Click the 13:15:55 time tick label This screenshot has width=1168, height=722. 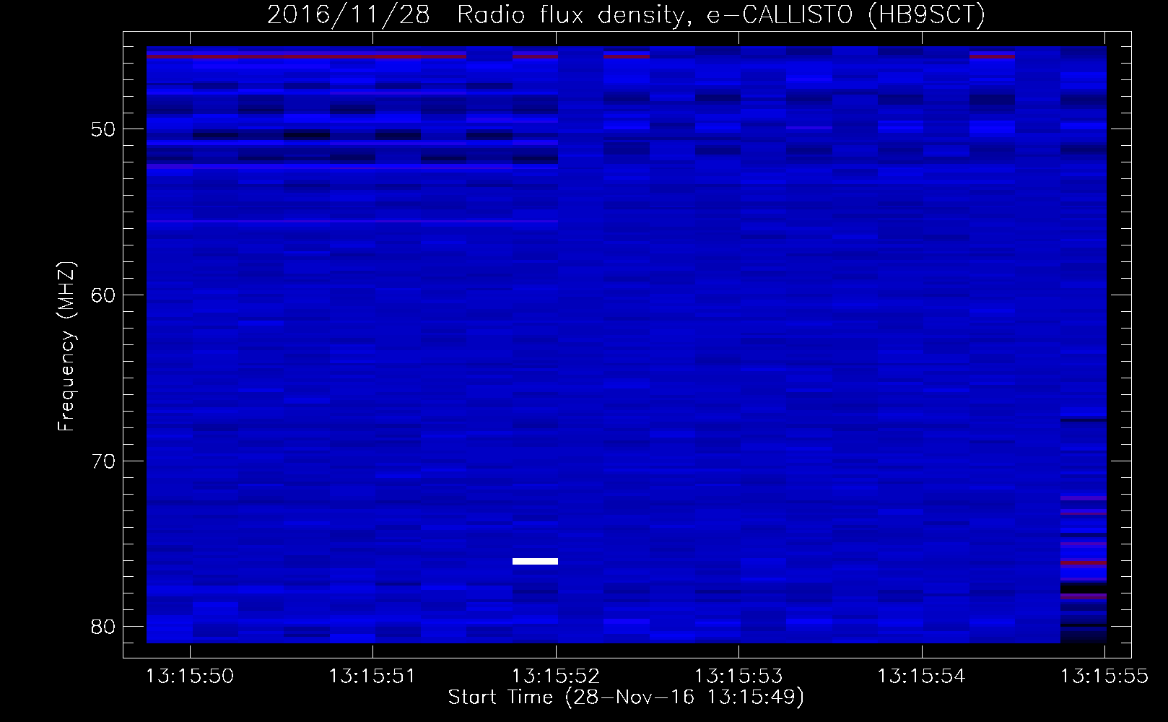click(1104, 677)
